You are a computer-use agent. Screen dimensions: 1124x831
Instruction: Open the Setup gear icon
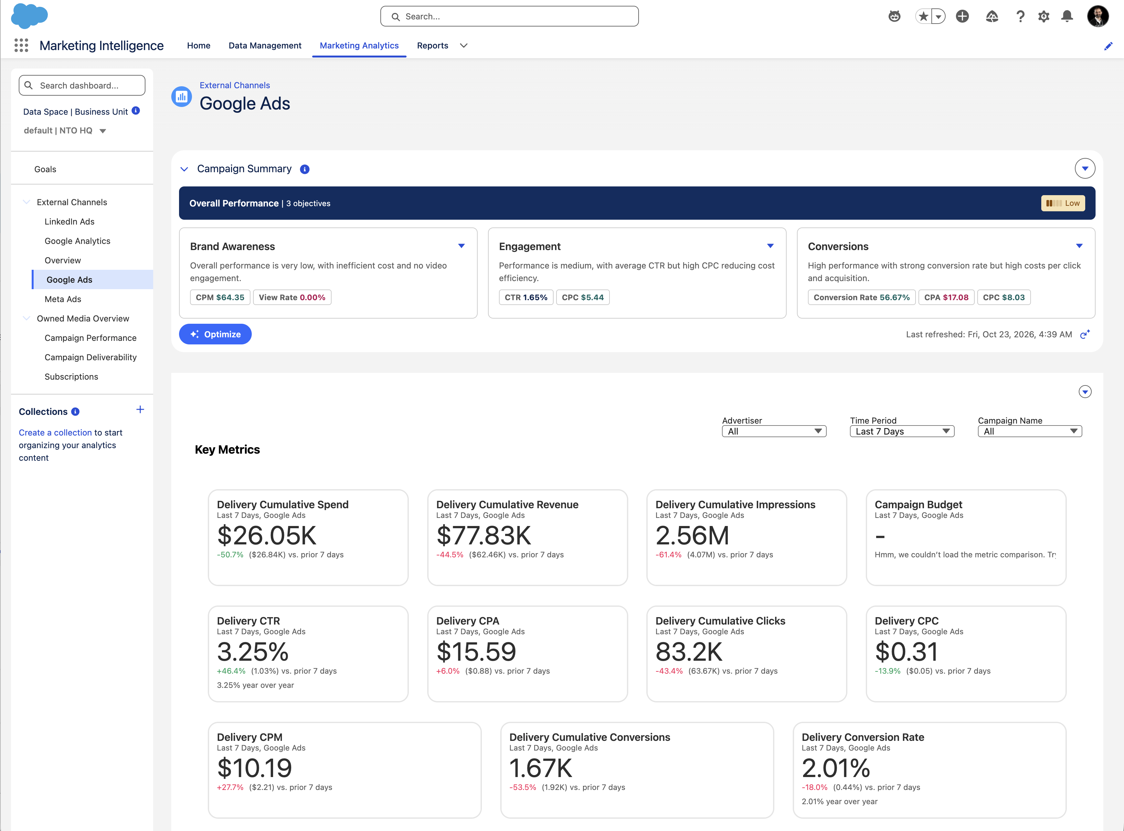(x=1044, y=16)
